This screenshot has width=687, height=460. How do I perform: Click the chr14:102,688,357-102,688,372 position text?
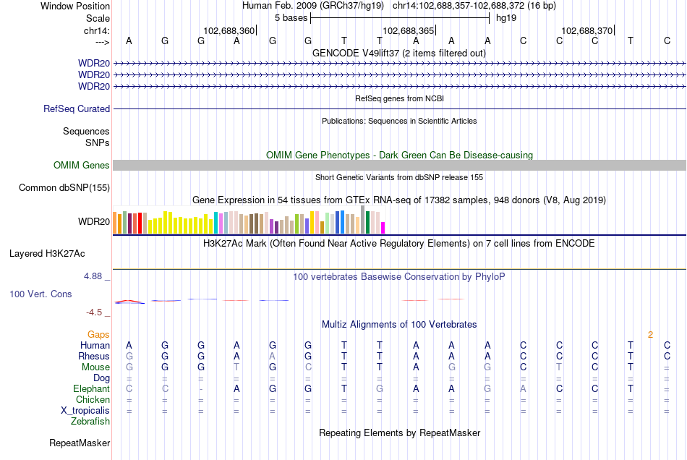[474, 6]
